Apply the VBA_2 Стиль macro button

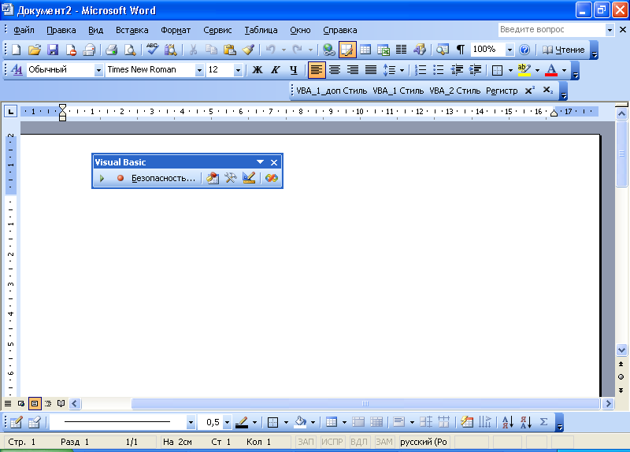tap(455, 91)
